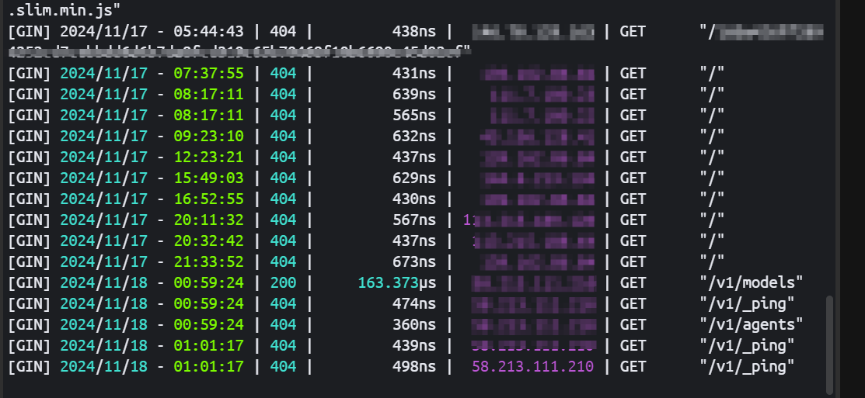
Task: Click the 05:44:43 timestamp
Action: coord(208,31)
